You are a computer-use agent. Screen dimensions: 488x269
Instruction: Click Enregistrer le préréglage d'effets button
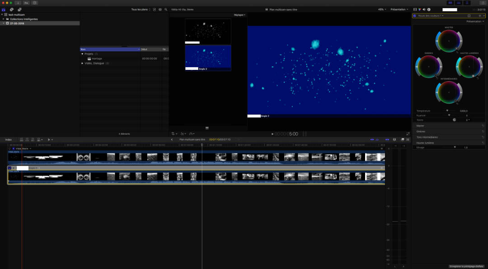tap(466, 266)
